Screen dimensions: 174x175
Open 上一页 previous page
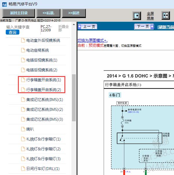click(x=88, y=27)
